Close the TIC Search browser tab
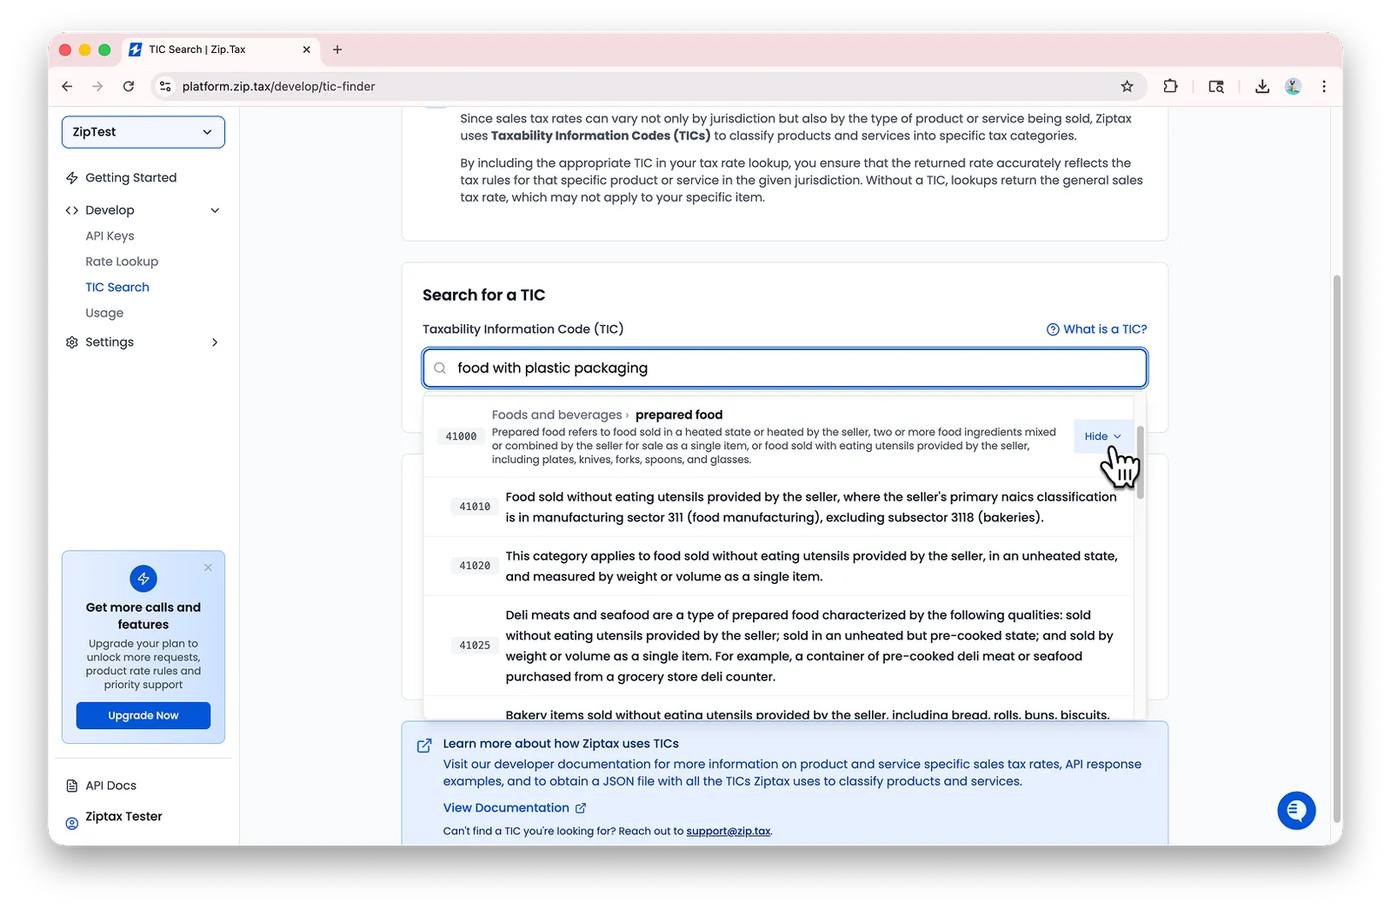The image size is (1391, 909). pos(306,50)
